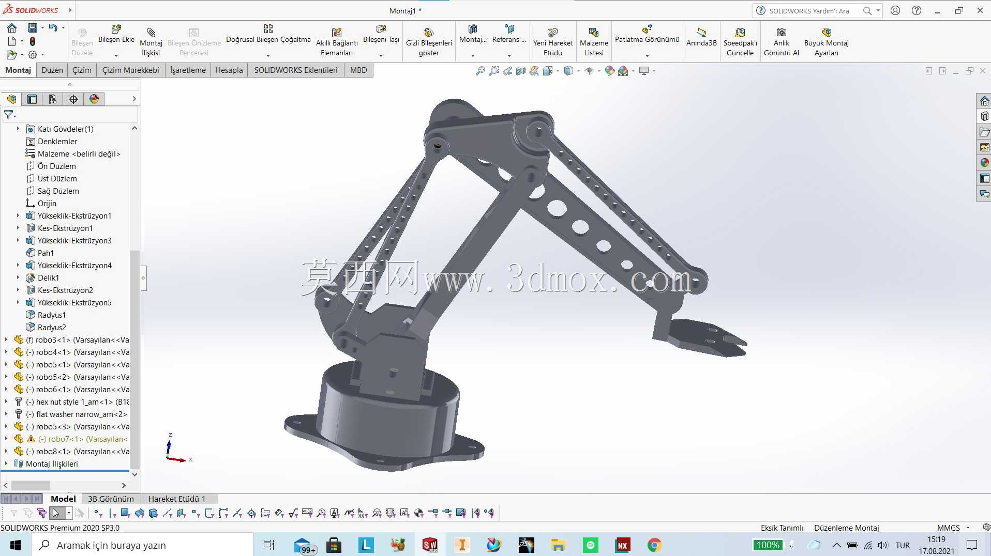Expand Katı Gövdeler(1) folder
This screenshot has height=556, width=991.
click(x=18, y=129)
